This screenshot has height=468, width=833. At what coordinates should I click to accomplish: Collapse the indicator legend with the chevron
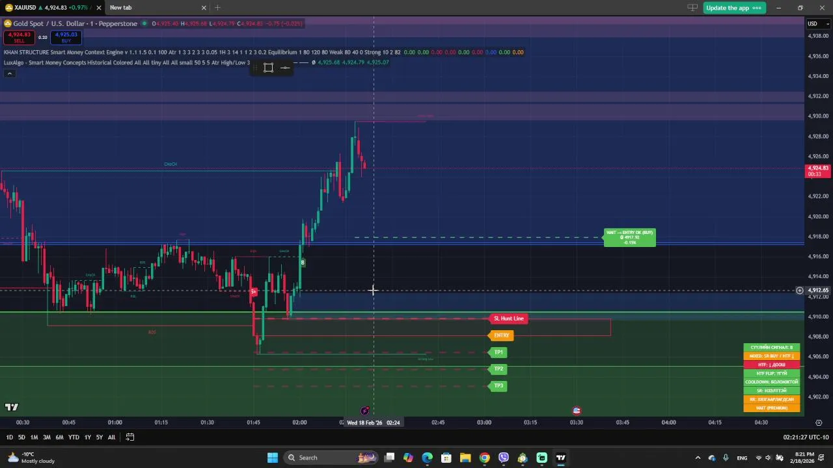point(9,73)
